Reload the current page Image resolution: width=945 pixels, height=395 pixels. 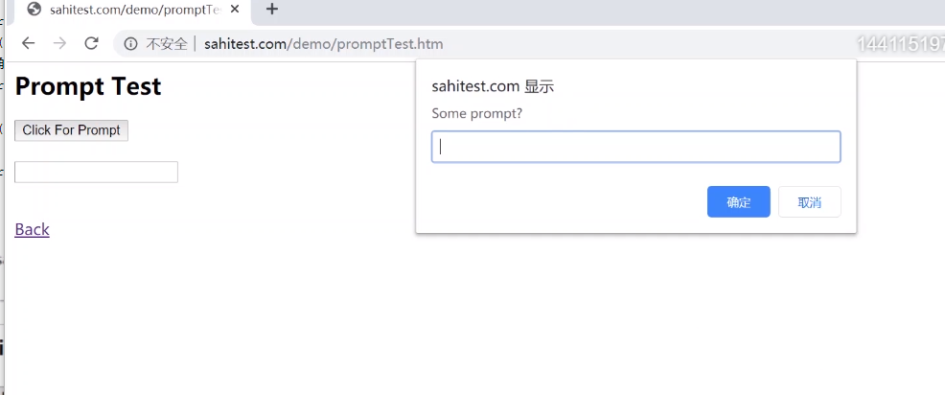tap(92, 43)
